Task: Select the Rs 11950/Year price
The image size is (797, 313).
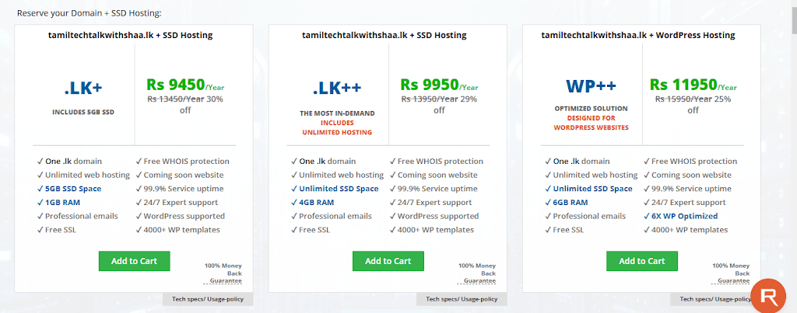Action: click(693, 84)
